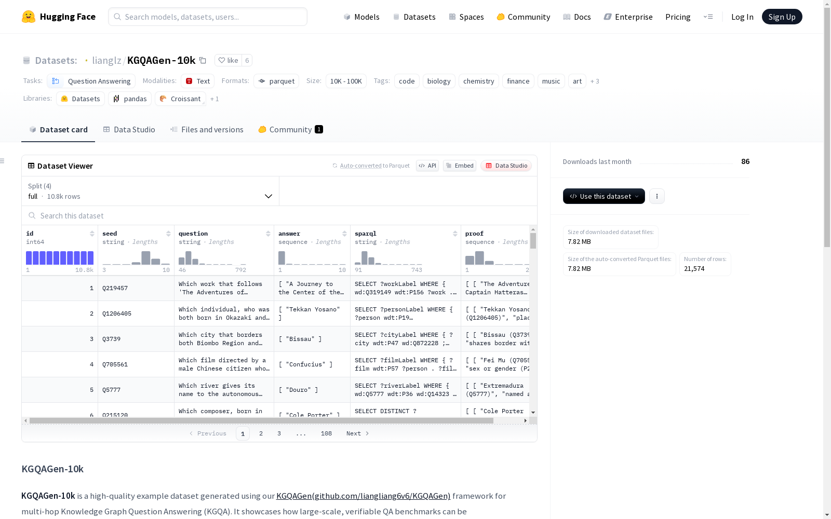
Task: Click Next page in pagination
Action: [357, 433]
